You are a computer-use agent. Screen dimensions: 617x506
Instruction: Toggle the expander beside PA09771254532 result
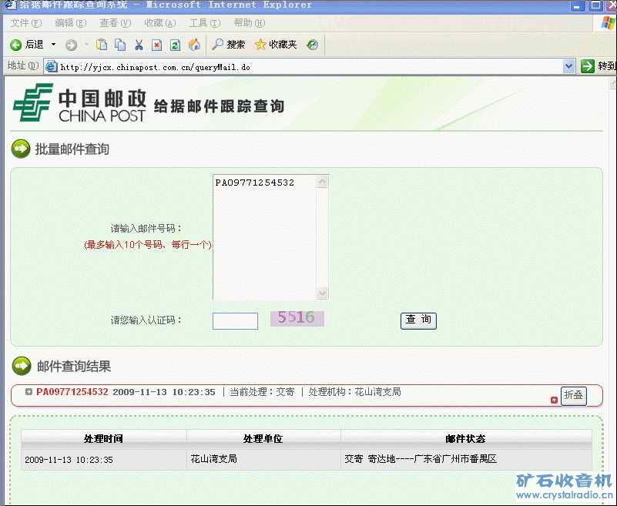coord(29,391)
